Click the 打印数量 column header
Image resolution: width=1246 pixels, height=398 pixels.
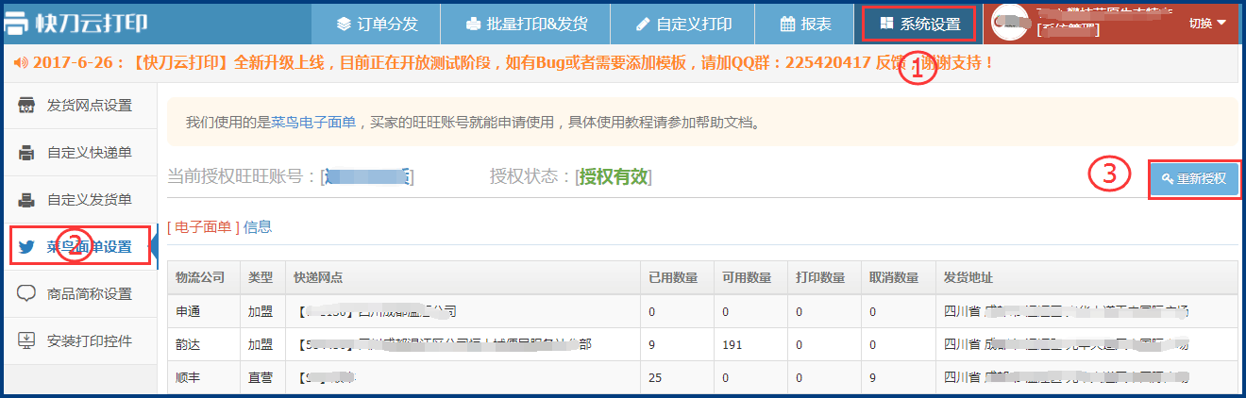pyautogui.click(x=820, y=277)
